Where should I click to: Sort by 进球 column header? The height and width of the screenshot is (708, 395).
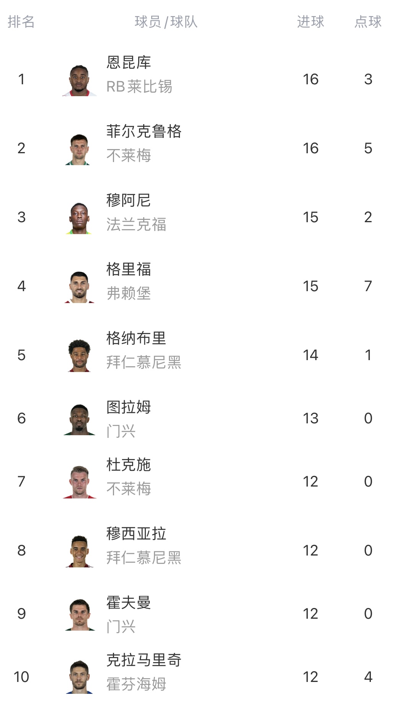(x=310, y=22)
